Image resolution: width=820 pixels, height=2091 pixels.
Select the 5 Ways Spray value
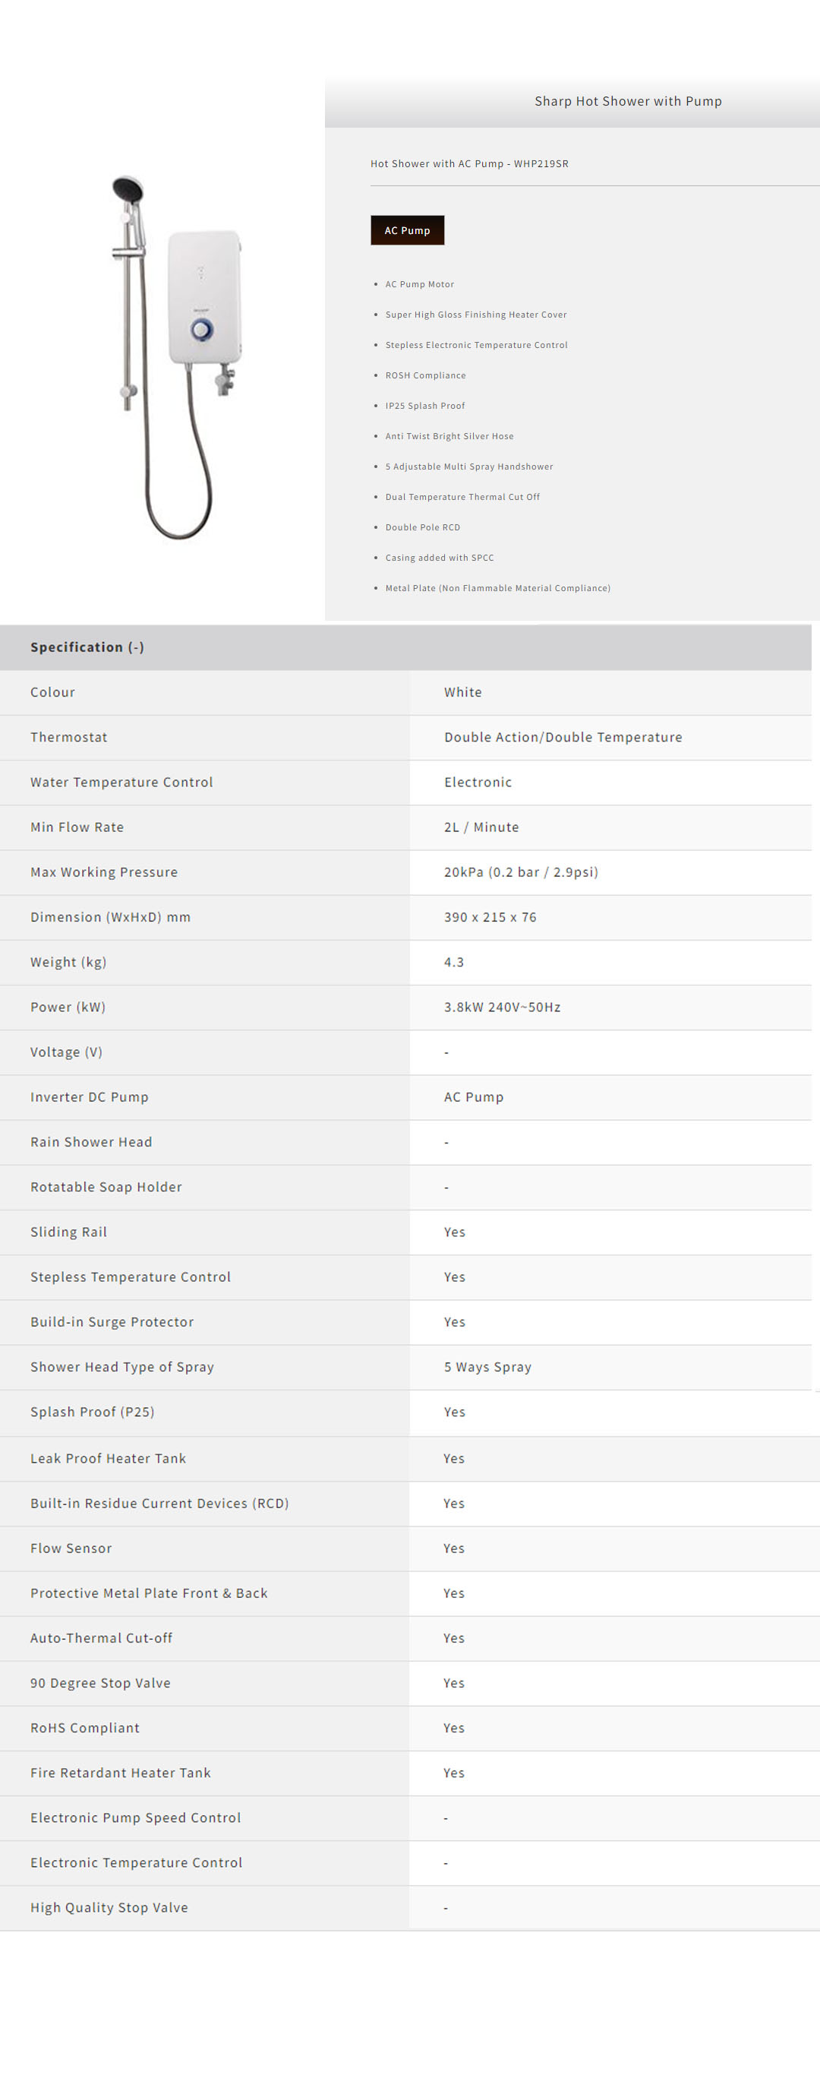tap(487, 1367)
